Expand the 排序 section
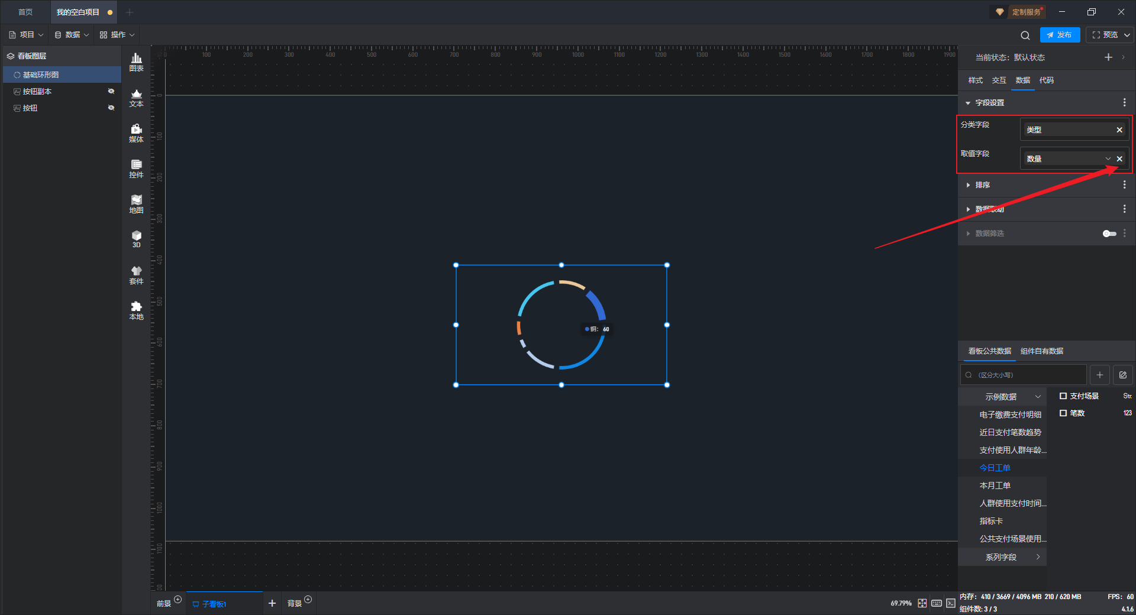This screenshot has height=615, width=1136. pos(982,185)
